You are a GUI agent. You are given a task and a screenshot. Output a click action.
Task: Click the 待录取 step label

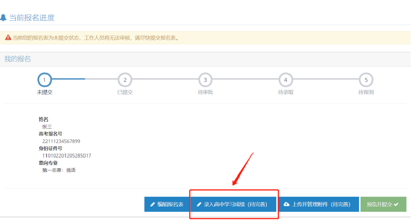point(286,92)
